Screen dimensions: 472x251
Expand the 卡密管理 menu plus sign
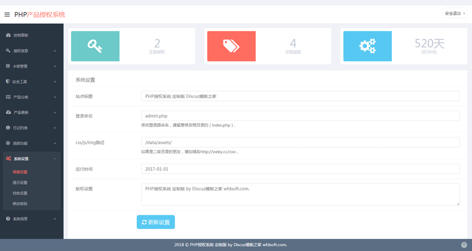(x=55, y=66)
